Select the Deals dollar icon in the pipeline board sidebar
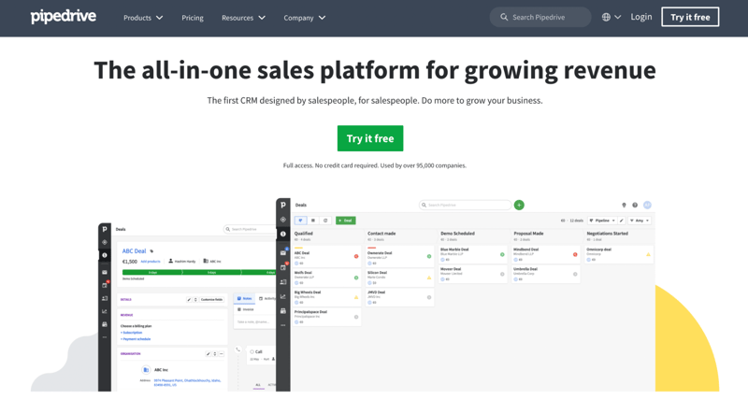Screen dimensions: 748x399 pos(283,234)
